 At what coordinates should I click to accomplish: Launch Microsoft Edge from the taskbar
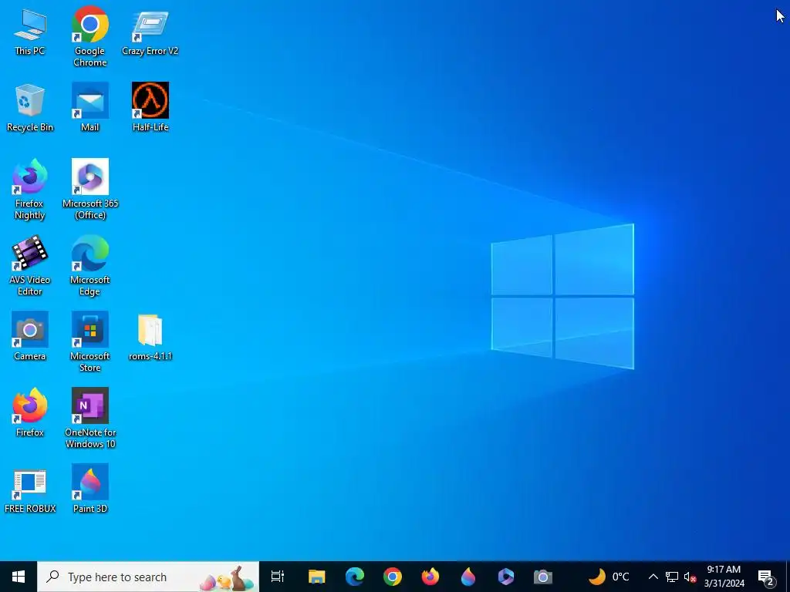[355, 577]
